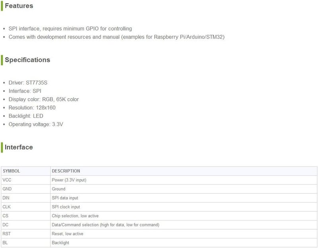Select the DIN symbol table cell
318x248 pixels.
point(6,198)
